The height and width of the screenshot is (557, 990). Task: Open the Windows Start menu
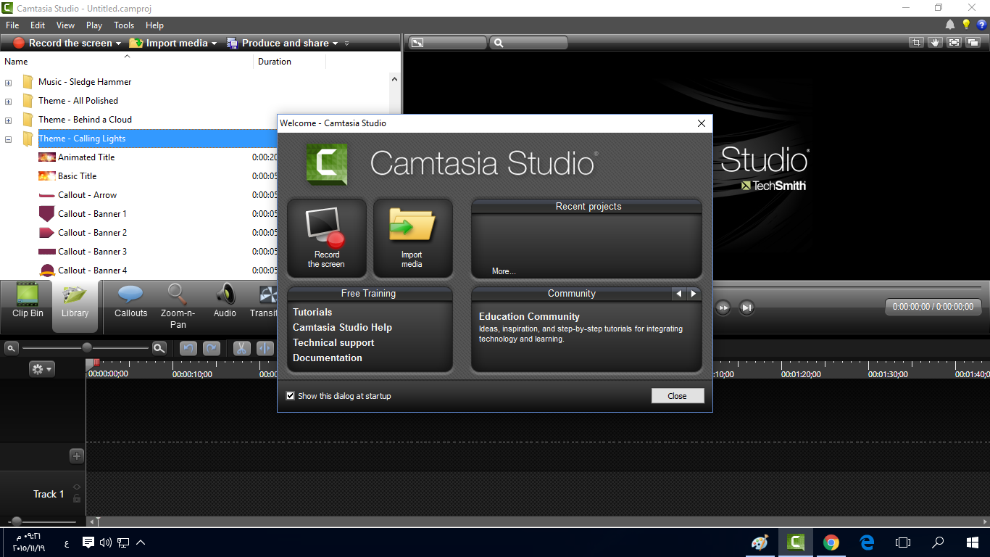tap(973, 542)
